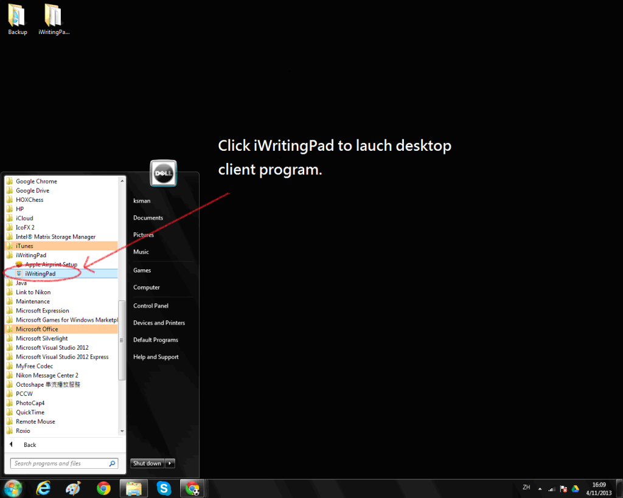Expand the PhotoCap4 folder
623x498 pixels.
point(61,403)
